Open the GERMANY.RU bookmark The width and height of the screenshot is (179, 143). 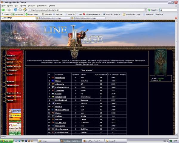tap(132, 14)
